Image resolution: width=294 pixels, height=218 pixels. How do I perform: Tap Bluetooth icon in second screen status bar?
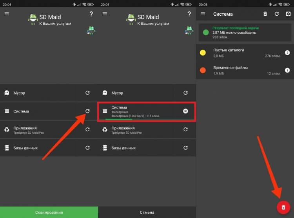click(172, 4)
